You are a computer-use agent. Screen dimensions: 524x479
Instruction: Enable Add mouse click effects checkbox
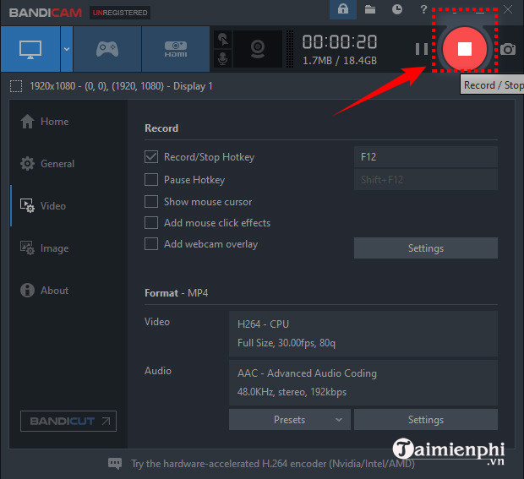coord(151,222)
